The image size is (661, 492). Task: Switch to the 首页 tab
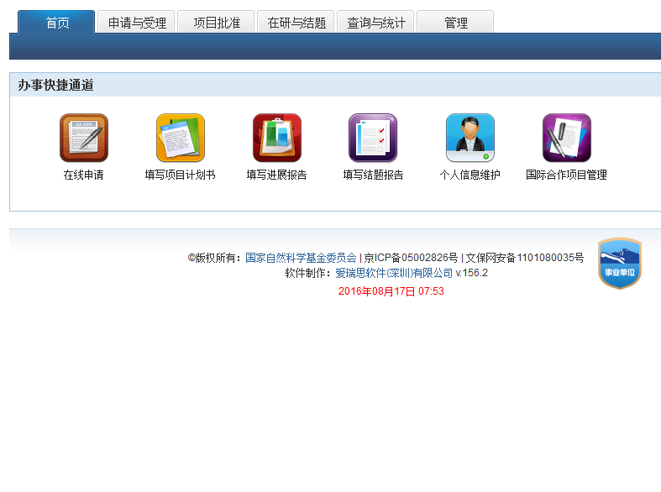56,23
